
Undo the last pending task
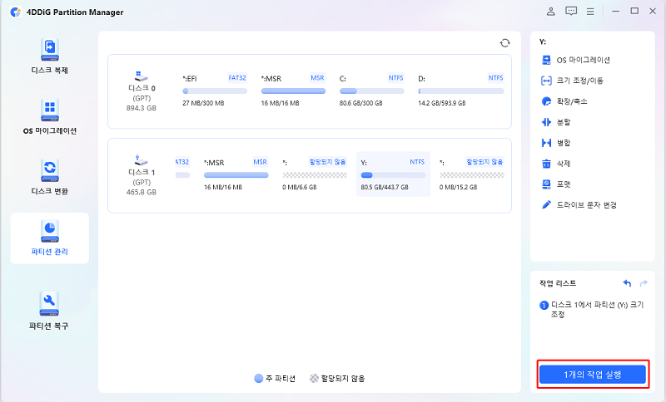[x=627, y=283]
